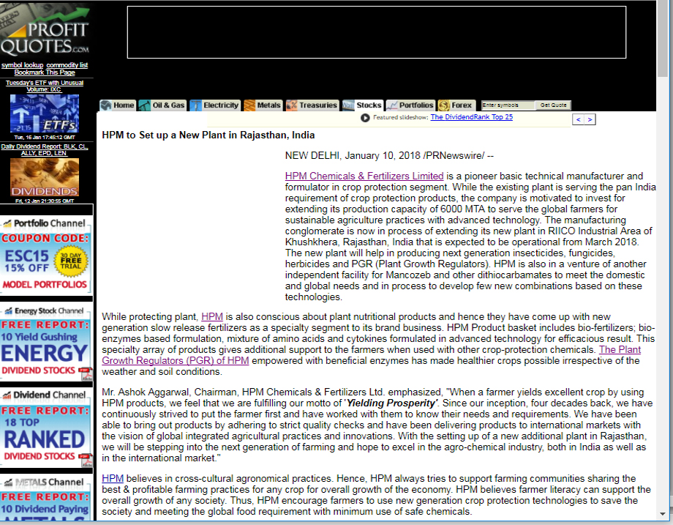The height and width of the screenshot is (525, 673).
Task: Open the Home tab house icon
Action: [x=106, y=105]
